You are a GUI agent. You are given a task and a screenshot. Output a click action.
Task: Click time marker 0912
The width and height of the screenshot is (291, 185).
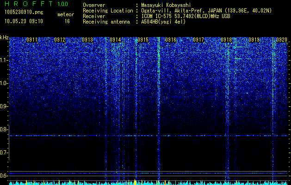pos(60,40)
